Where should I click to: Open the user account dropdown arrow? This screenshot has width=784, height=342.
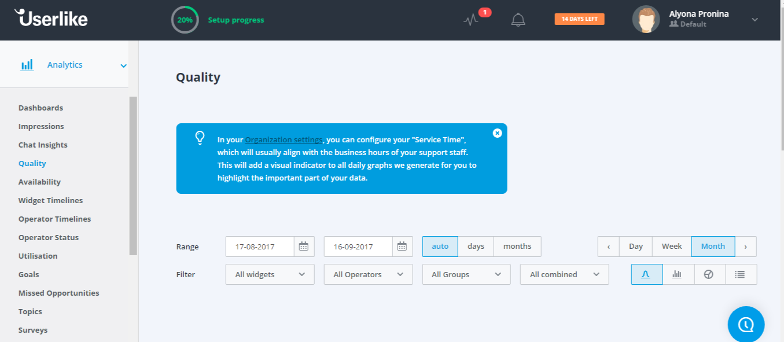[x=754, y=20]
